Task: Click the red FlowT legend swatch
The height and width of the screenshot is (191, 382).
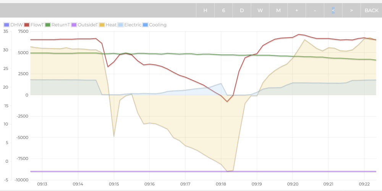Action: (27, 25)
